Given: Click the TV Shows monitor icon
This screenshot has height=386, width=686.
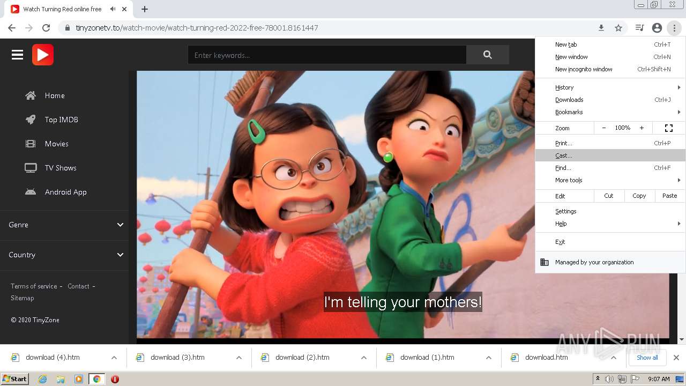Looking at the screenshot, I should (31, 168).
